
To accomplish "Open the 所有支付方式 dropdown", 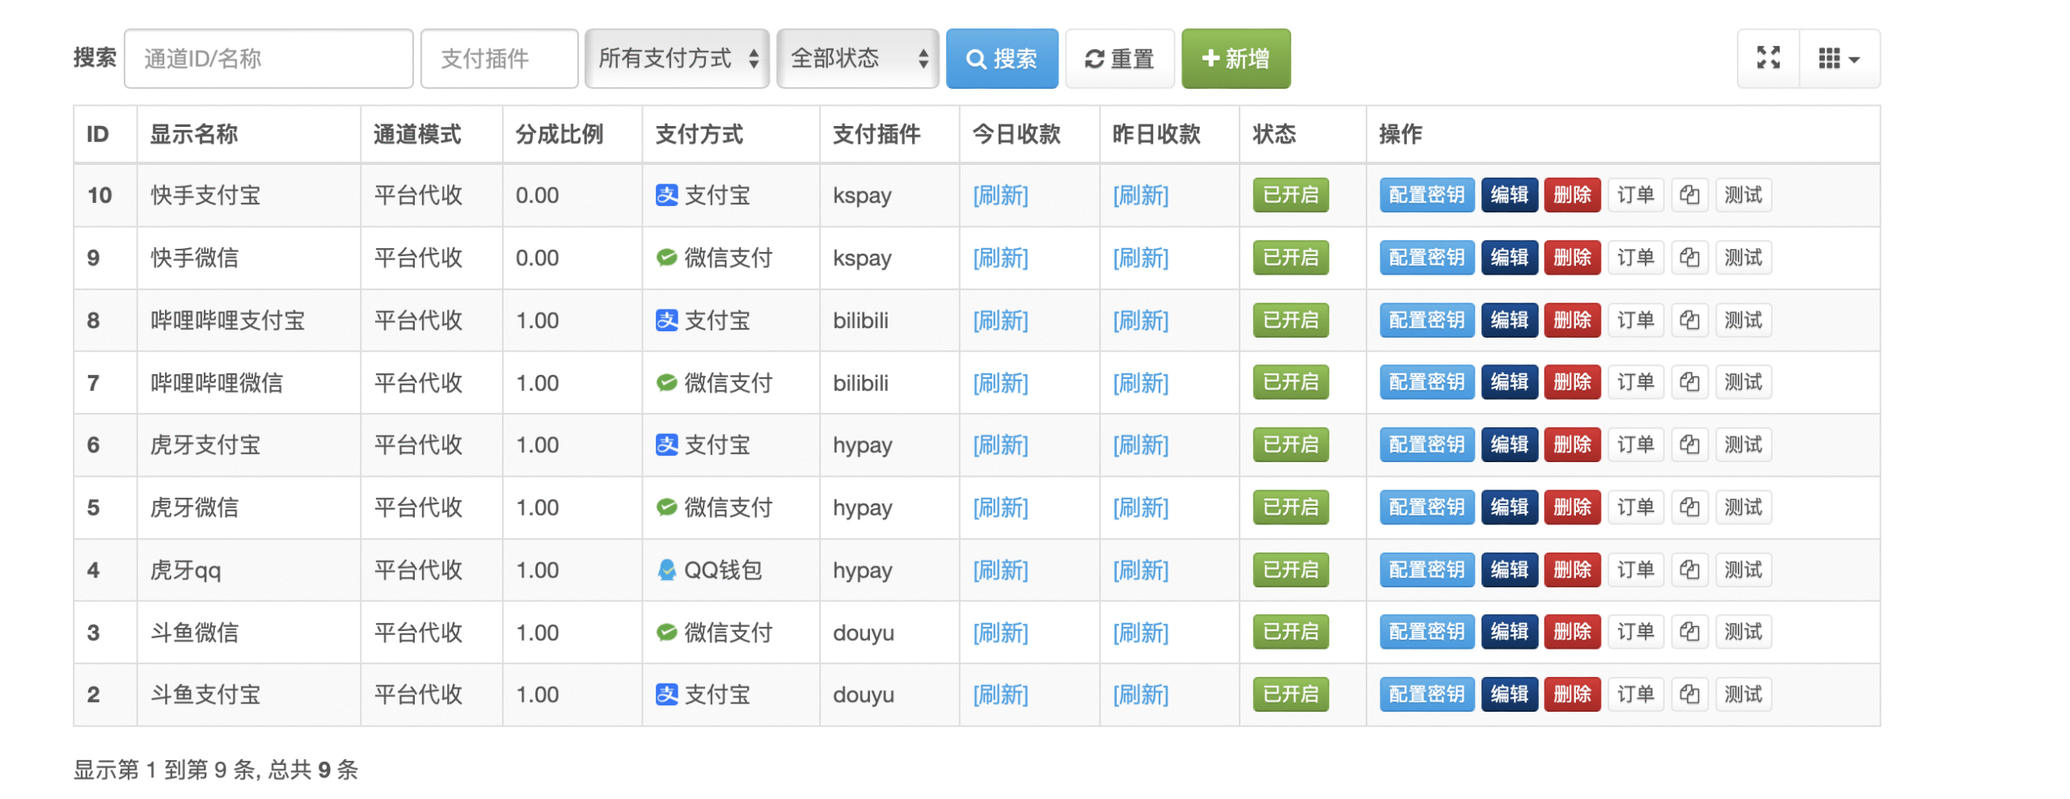I will click(x=677, y=57).
